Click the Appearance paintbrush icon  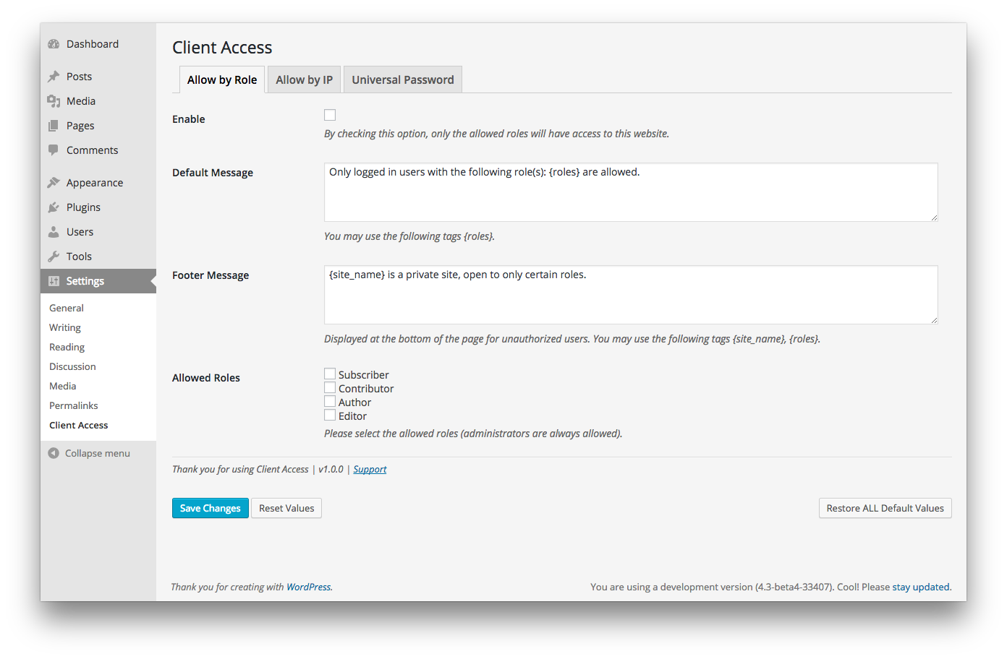(54, 183)
